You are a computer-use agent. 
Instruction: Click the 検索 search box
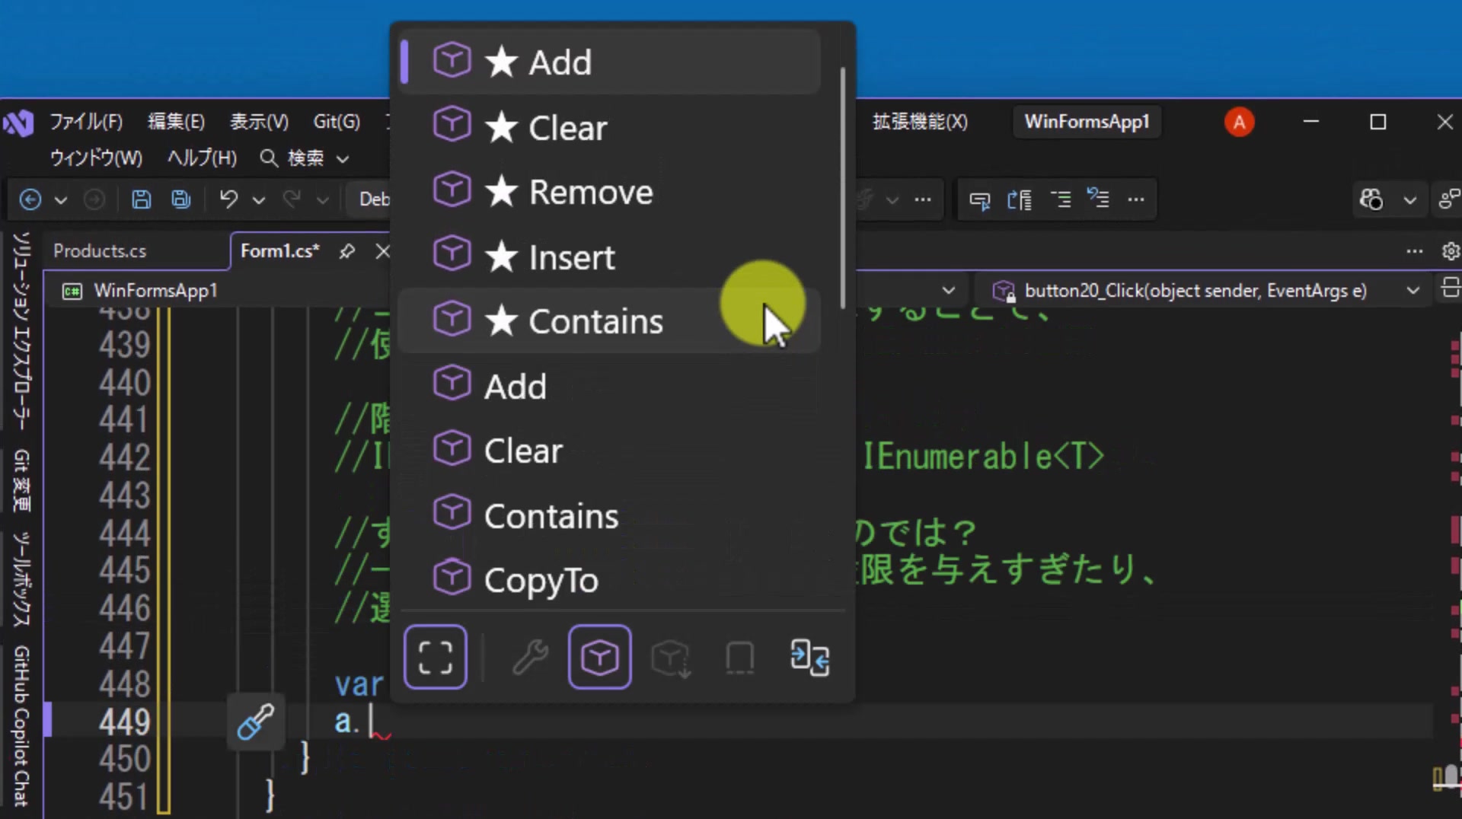tap(305, 158)
